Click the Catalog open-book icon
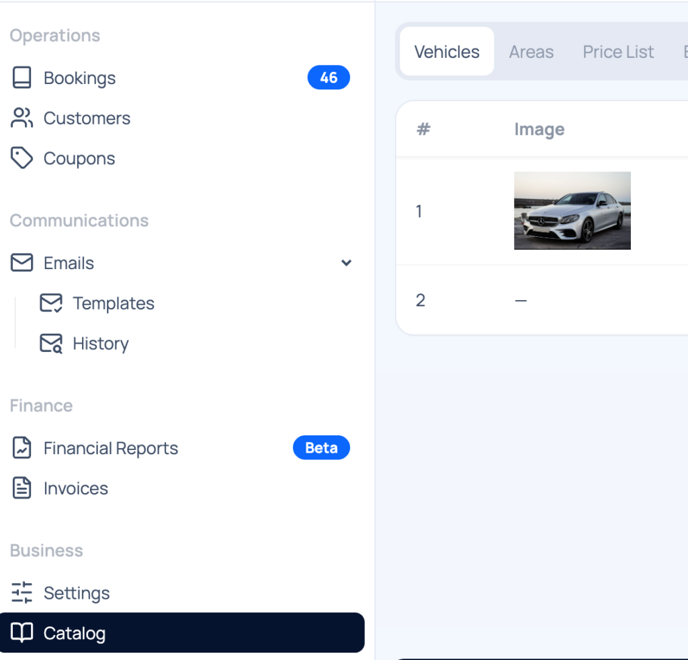 click(x=21, y=633)
